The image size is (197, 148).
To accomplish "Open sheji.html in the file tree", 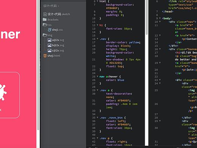I will [54, 56].
